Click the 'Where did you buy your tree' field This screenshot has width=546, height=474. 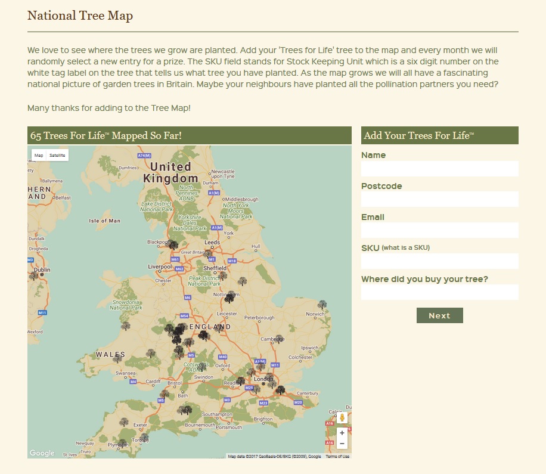pyautogui.click(x=439, y=292)
